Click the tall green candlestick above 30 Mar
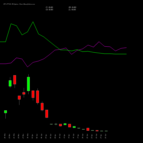143x143 pixels. 28,84
